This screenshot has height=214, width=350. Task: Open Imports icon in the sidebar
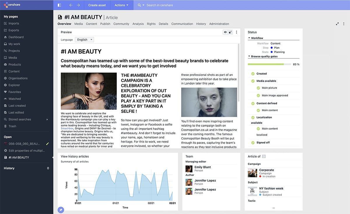[x=5, y=24]
